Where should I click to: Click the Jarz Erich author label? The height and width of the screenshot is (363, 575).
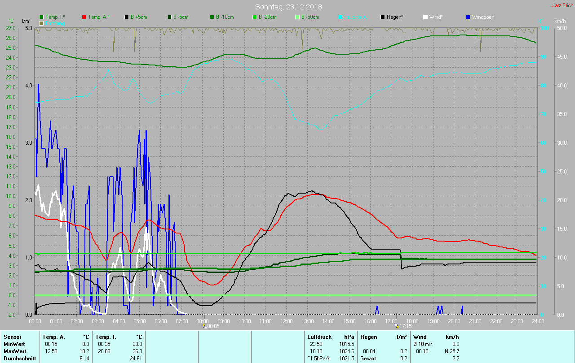tap(562, 5)
